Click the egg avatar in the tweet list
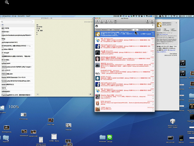The image size is (194, 146). (98, 78)
